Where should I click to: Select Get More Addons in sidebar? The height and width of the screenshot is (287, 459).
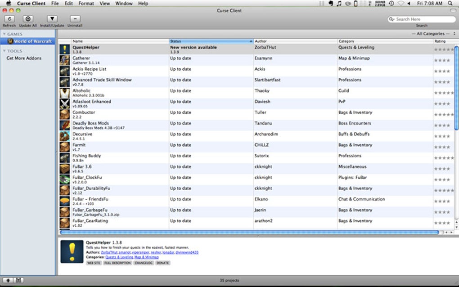[x=24, y=58]
